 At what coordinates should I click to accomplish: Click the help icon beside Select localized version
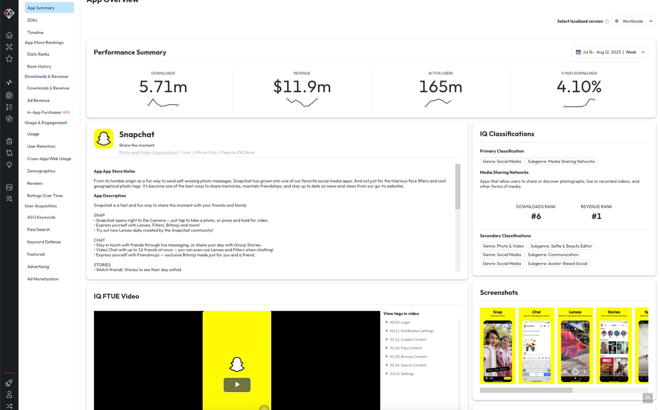(x=607, y=21)
